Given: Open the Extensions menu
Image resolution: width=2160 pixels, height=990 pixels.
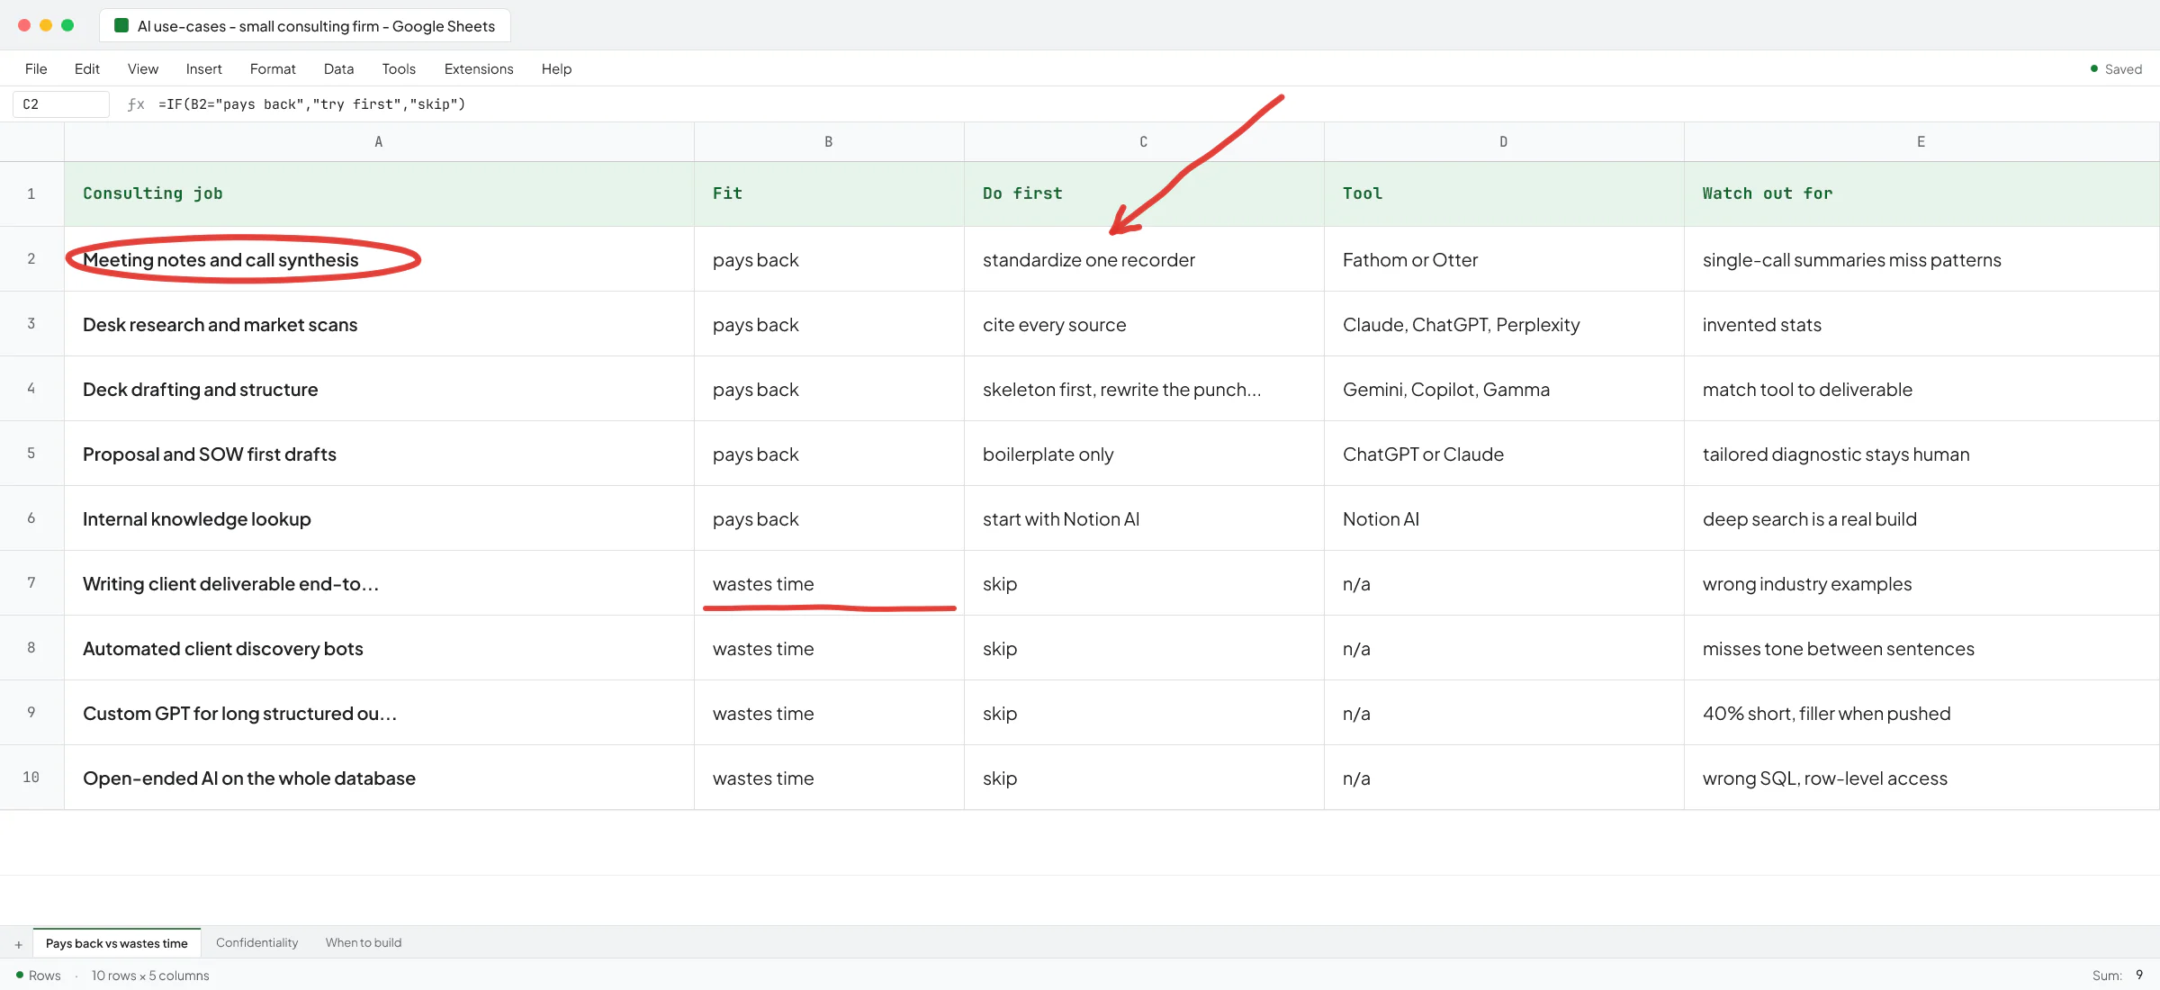Looking at the screenshot, I should (479, 69).
